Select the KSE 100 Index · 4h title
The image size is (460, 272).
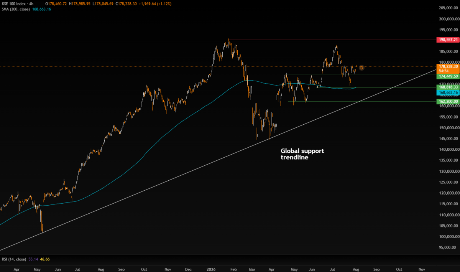pyautogui.click(x=17, y=3)
